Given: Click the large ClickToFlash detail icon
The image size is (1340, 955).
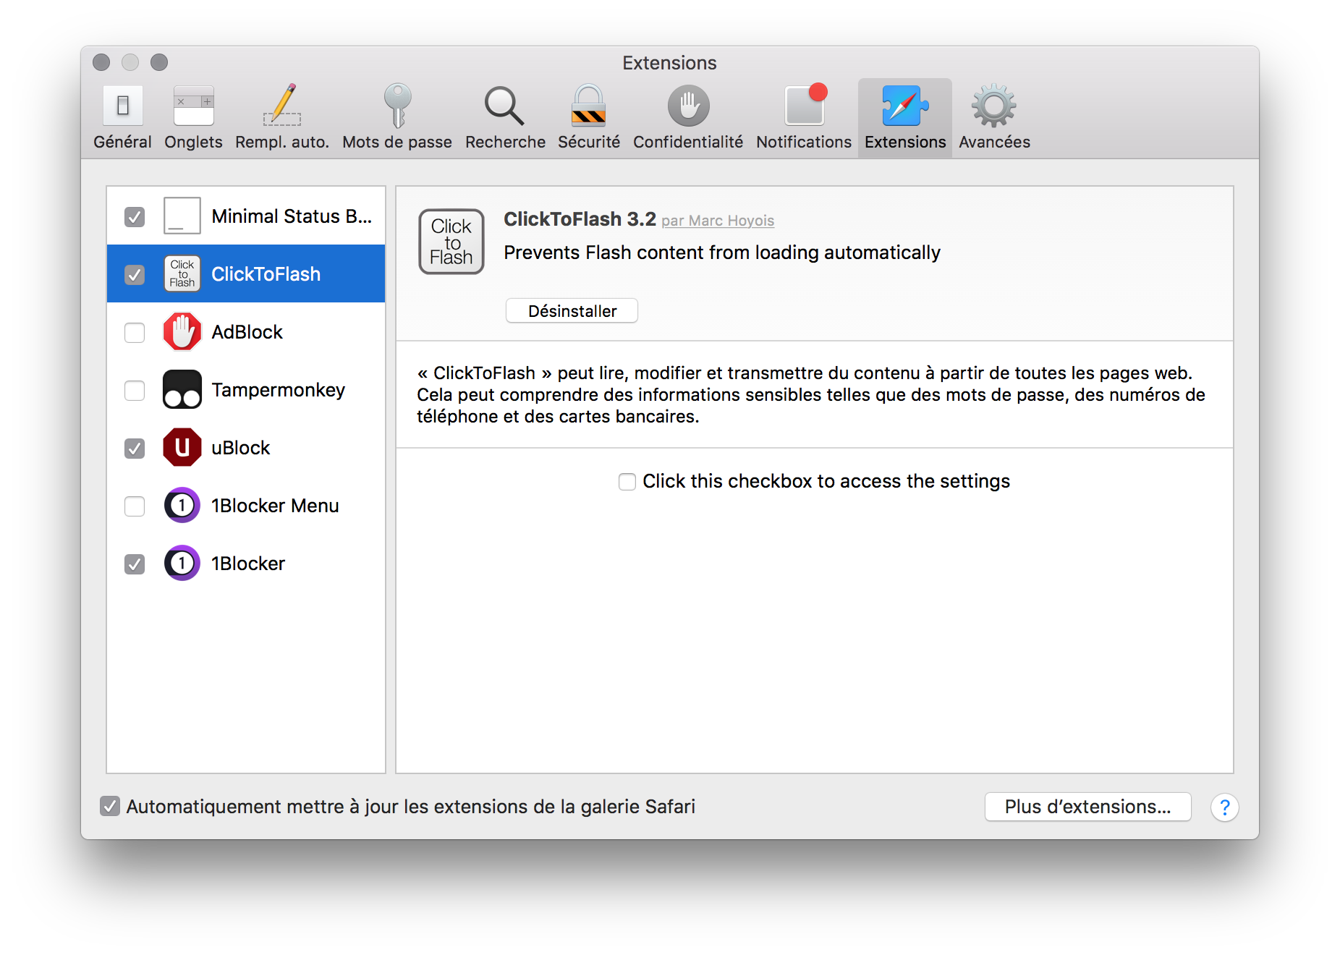Looking at the screenshot, I should pyautogui.click(x=451, y=242).
